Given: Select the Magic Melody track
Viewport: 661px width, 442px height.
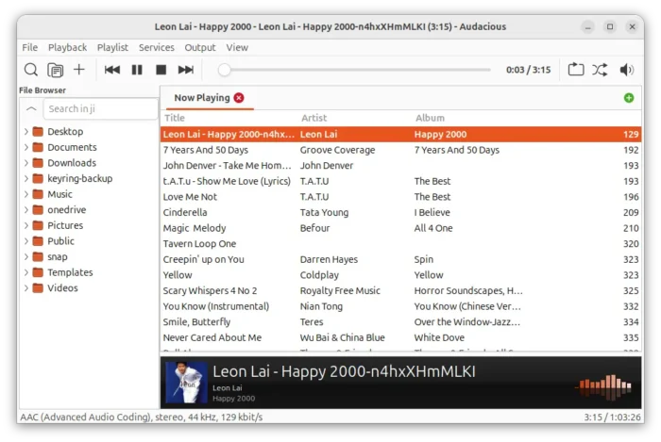Looking at the screenshot, I should 401,228.
